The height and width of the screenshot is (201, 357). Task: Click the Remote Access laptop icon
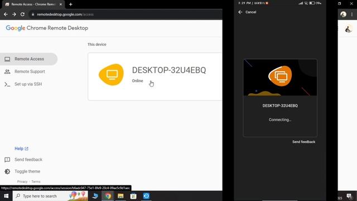7,59
